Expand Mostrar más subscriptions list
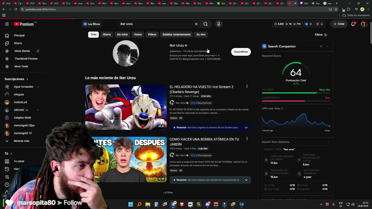Screen dimensions: 372x209 [22, 141]
